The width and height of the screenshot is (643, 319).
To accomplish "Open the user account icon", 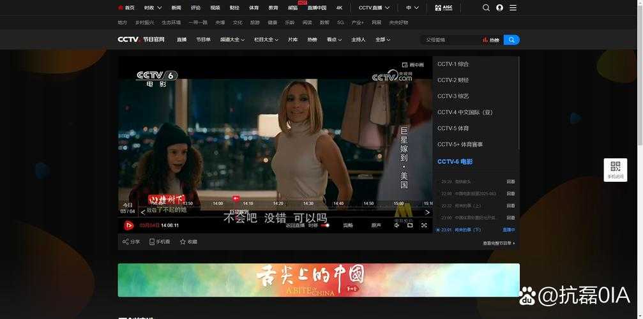I will point(499,8).
